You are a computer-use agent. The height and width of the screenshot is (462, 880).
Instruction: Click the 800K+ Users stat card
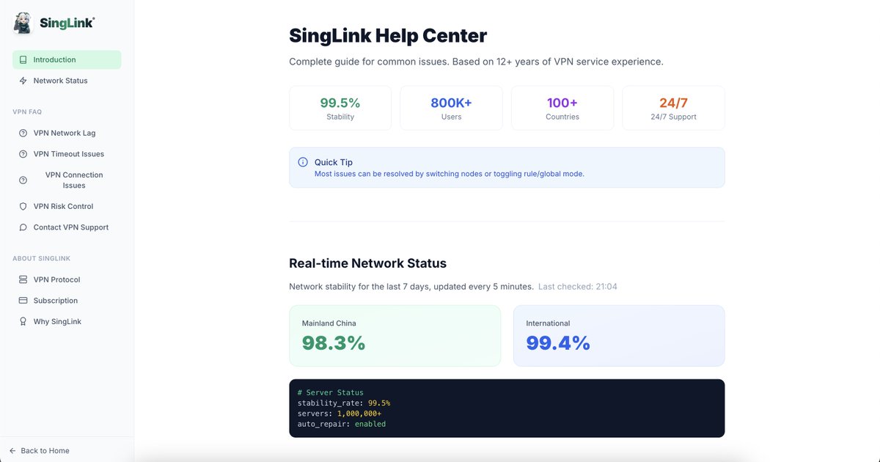click(x=452, y=109)
